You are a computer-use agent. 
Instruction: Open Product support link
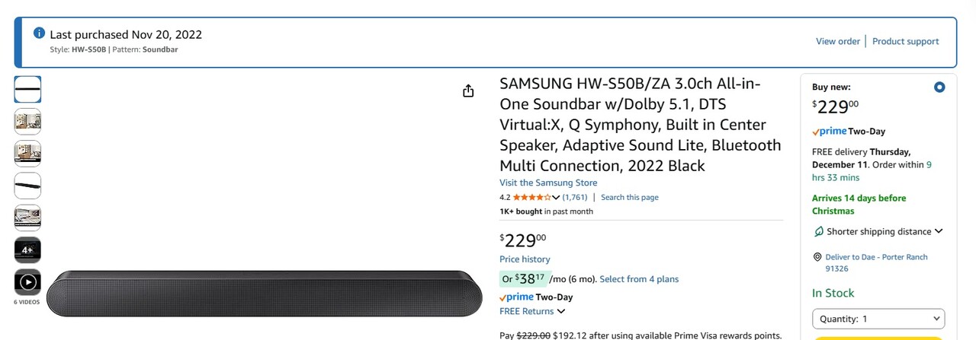pos(905,41)
